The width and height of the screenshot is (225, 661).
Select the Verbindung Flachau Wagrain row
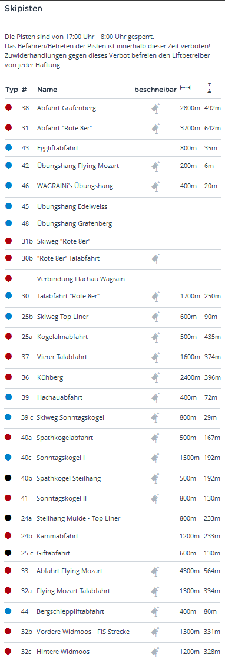113,279
